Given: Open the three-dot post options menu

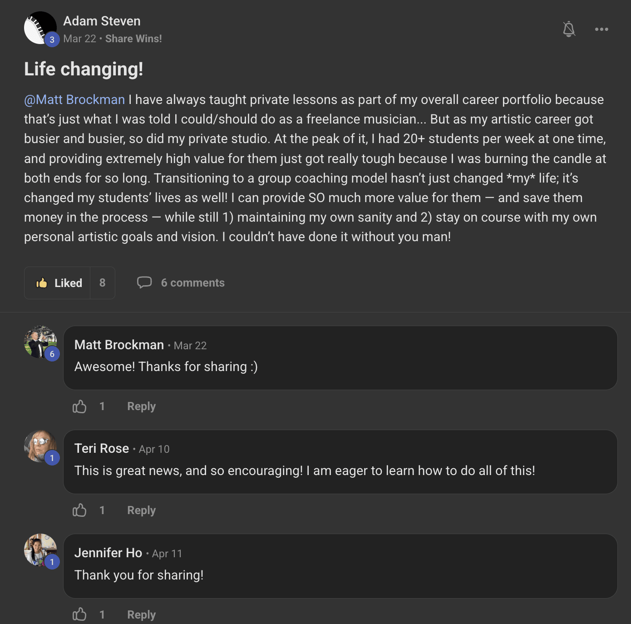Looking at the screenshot, I should click(x=601, y=29).
